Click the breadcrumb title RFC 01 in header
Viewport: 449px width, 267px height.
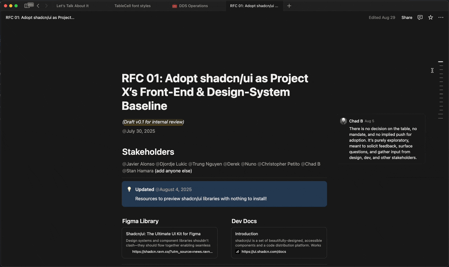[x=40, y=17]
